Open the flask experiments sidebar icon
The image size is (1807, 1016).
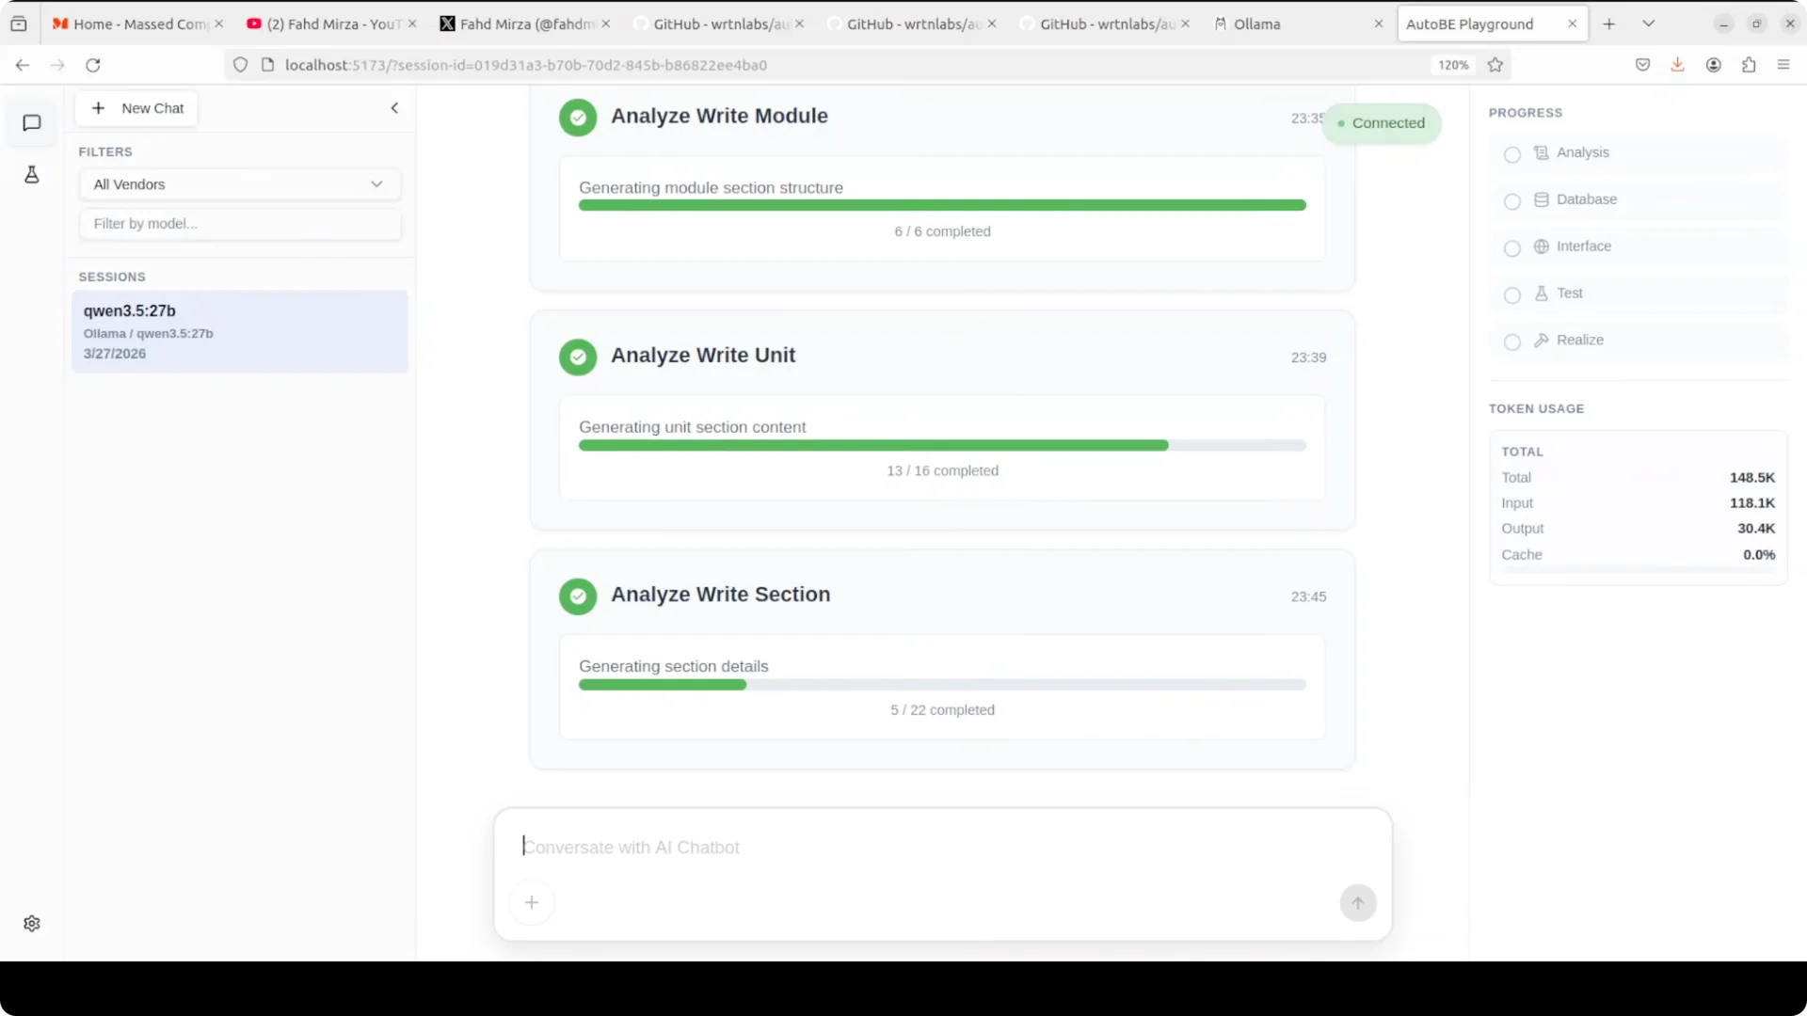(32, 174)
